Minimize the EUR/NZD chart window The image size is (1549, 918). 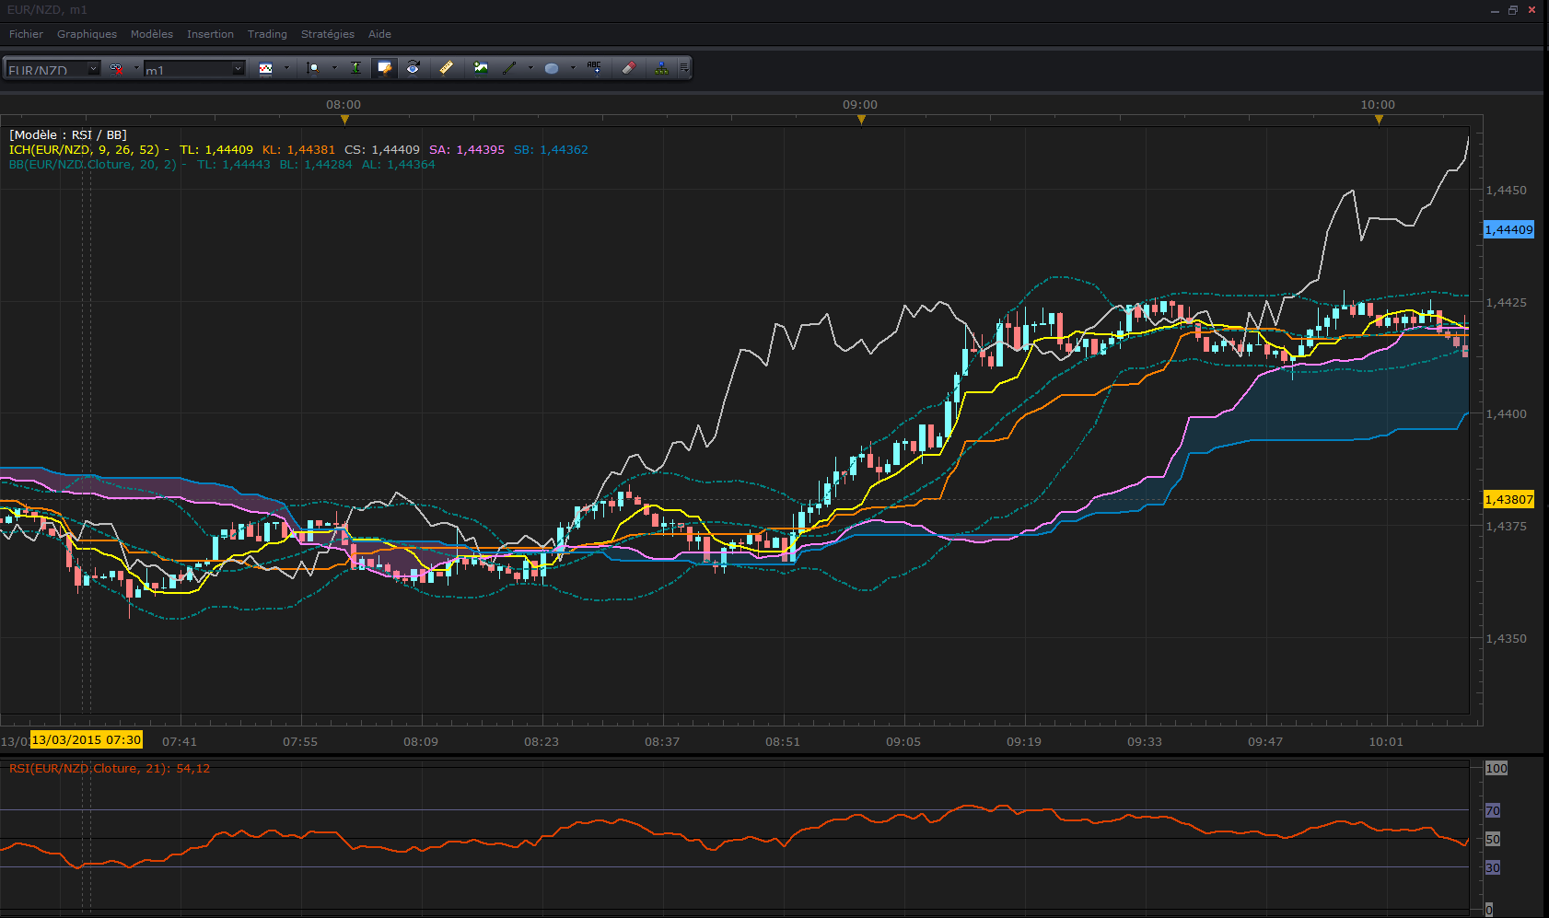tap(1495, 10)
